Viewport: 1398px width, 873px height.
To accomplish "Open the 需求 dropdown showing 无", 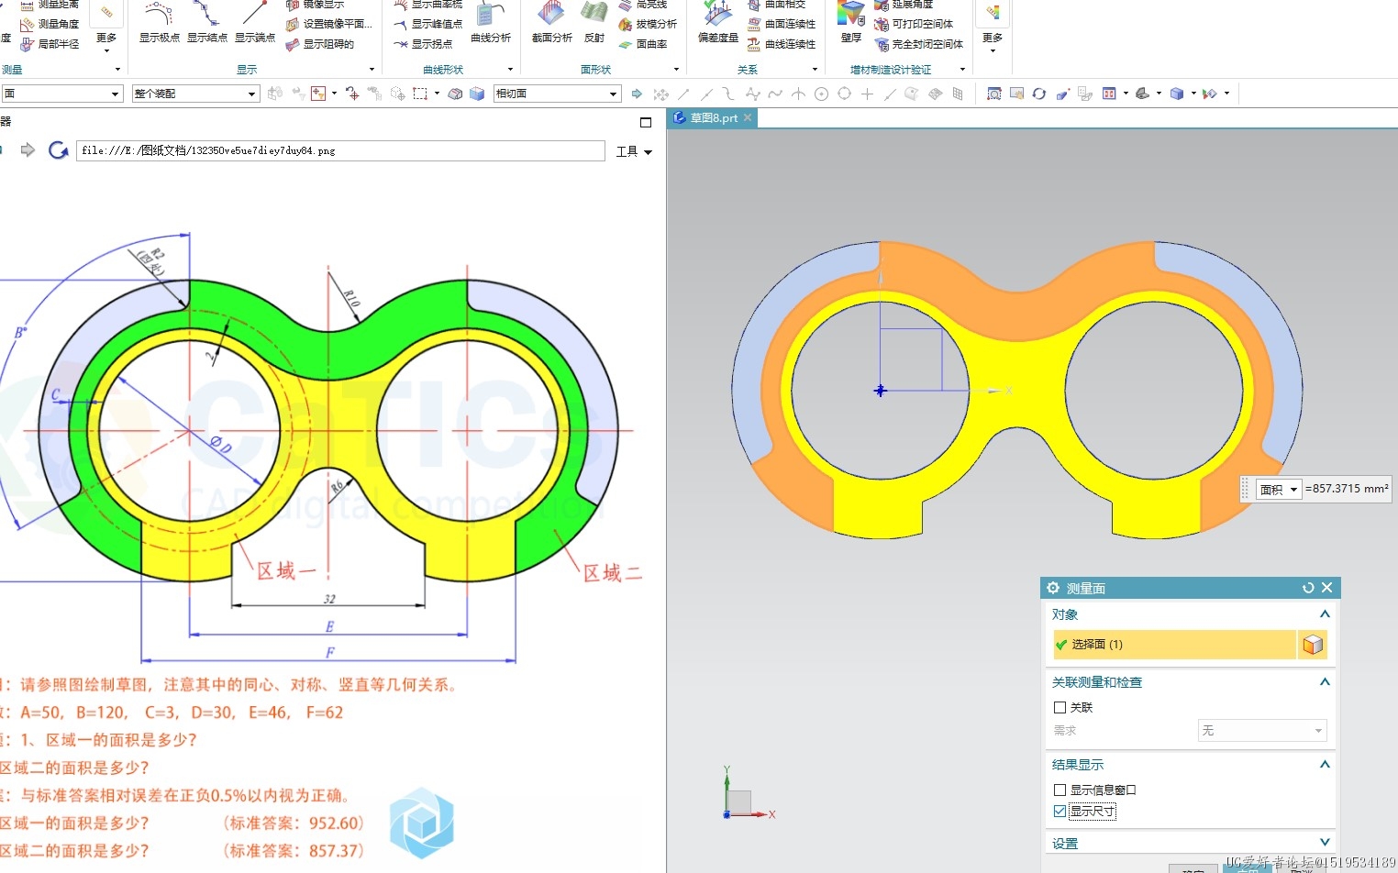I will [x=1262, y=731].
